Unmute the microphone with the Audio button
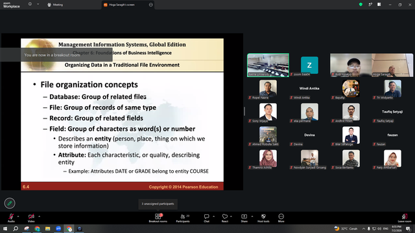 tap(11, 218)
